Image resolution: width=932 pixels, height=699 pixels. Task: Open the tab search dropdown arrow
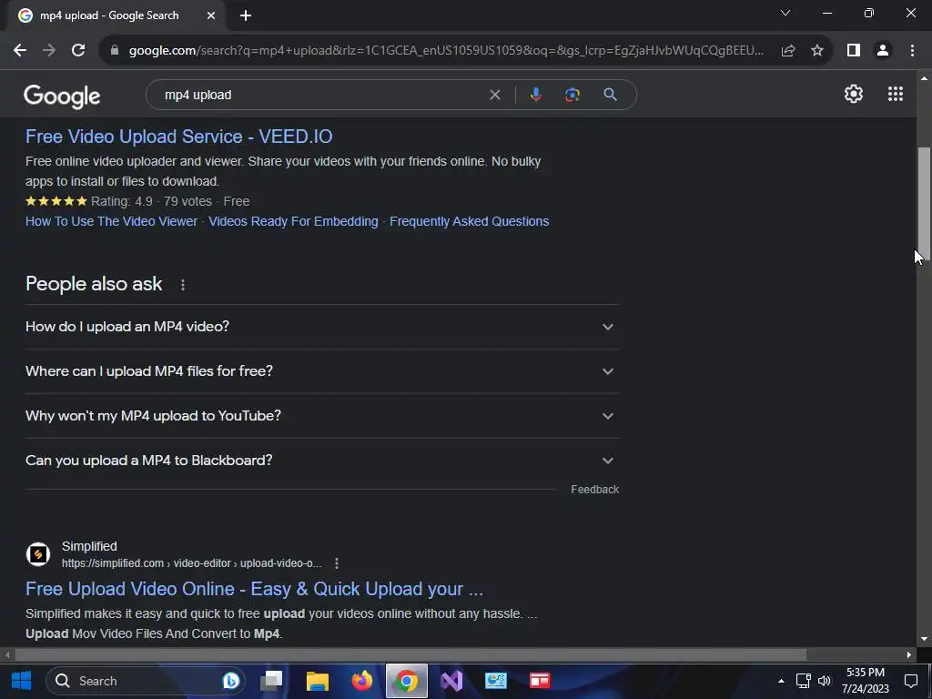tap(785, 13)
